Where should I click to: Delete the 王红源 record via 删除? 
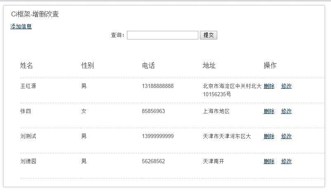pyautogui.click(x=269, y=86)
